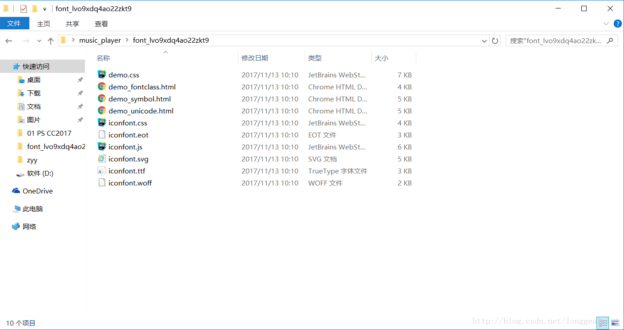This screenshot has height=330, width=624.
Task: Switch to large icons view in status bar
Action: coord(615,323)
